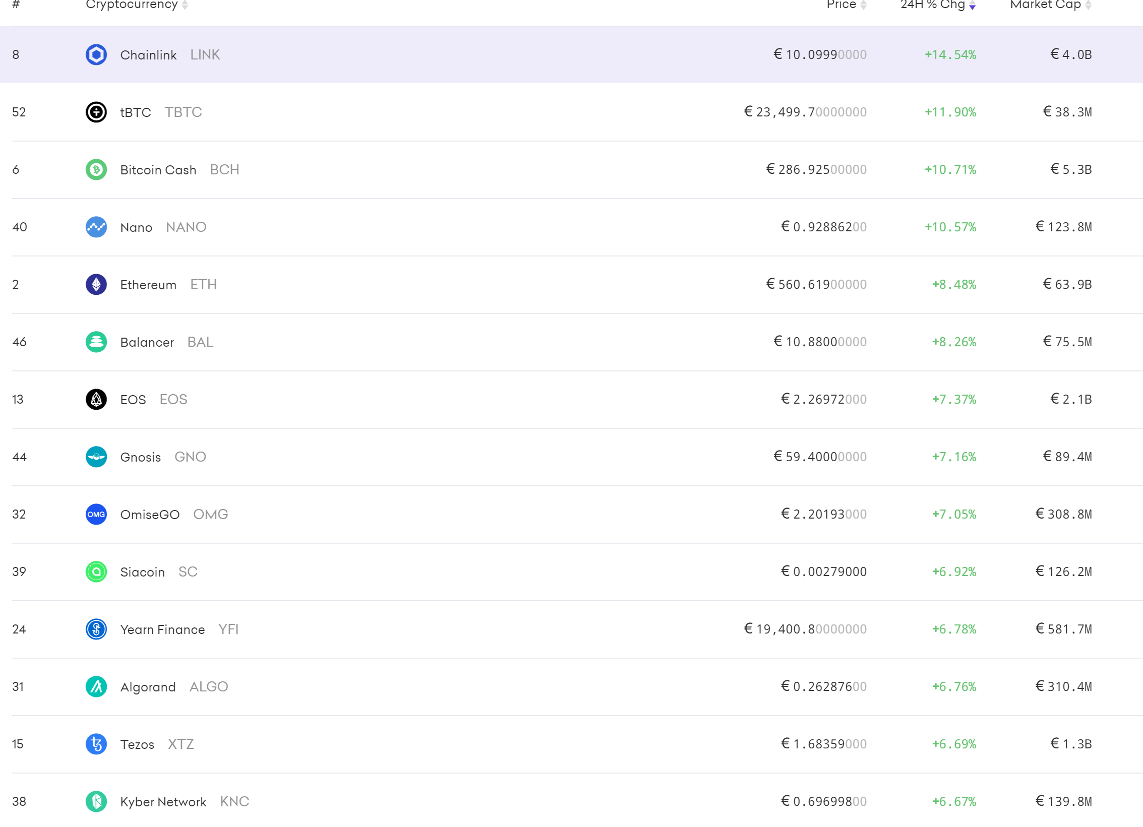Click rank number 52 for tBTC
The image size is (1143, 827).
(x=19, y=112)
